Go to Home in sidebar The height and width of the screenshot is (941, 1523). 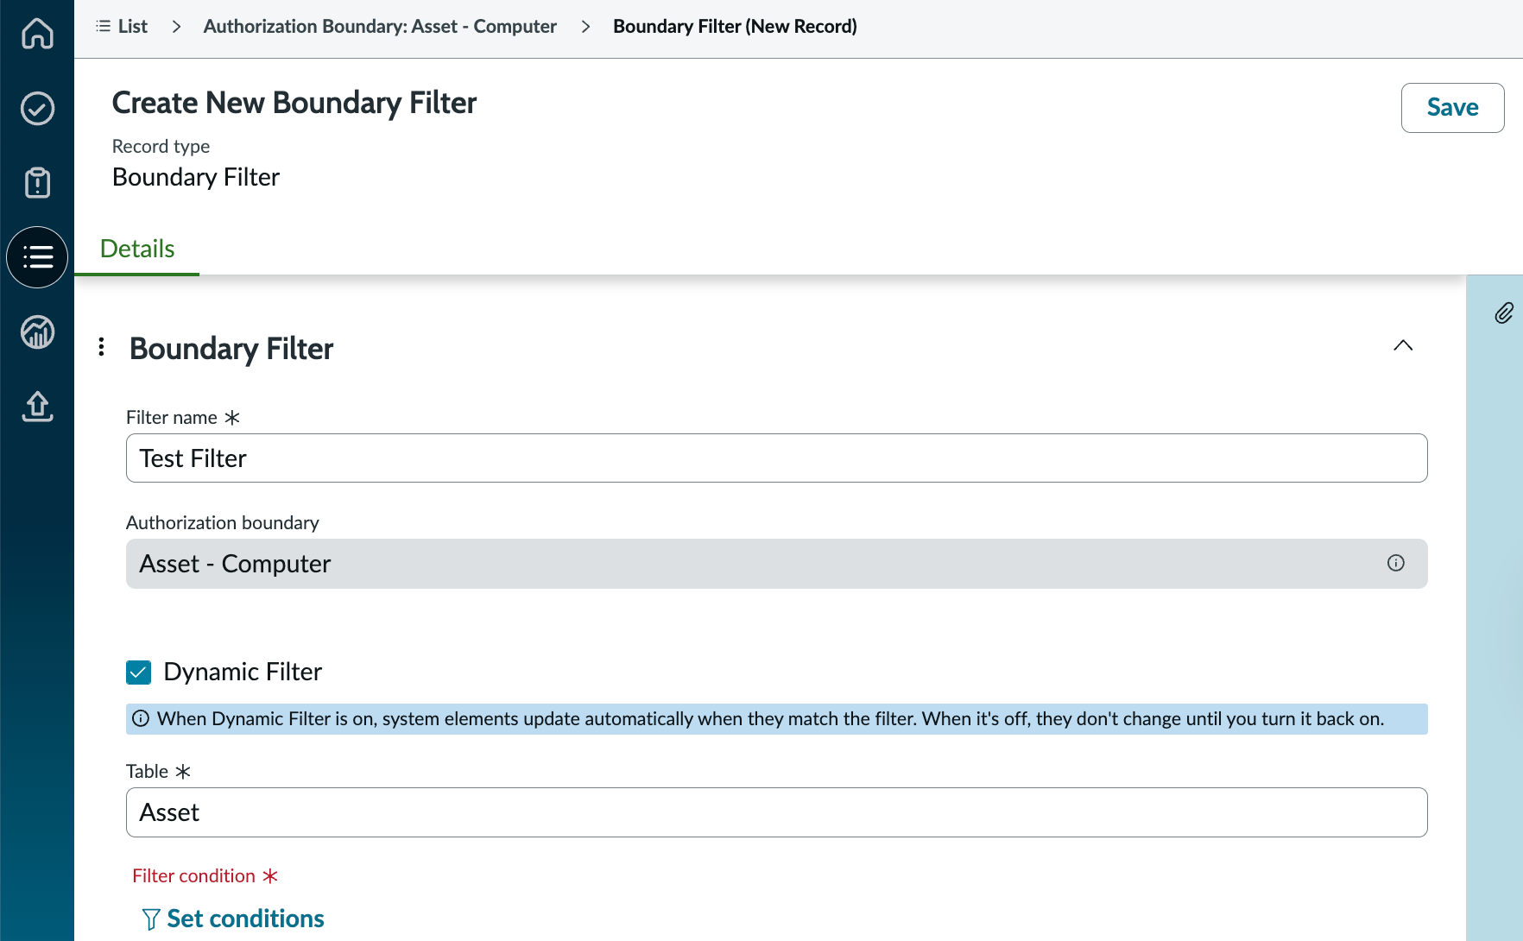pyautogui.click(x=37, y=34)
